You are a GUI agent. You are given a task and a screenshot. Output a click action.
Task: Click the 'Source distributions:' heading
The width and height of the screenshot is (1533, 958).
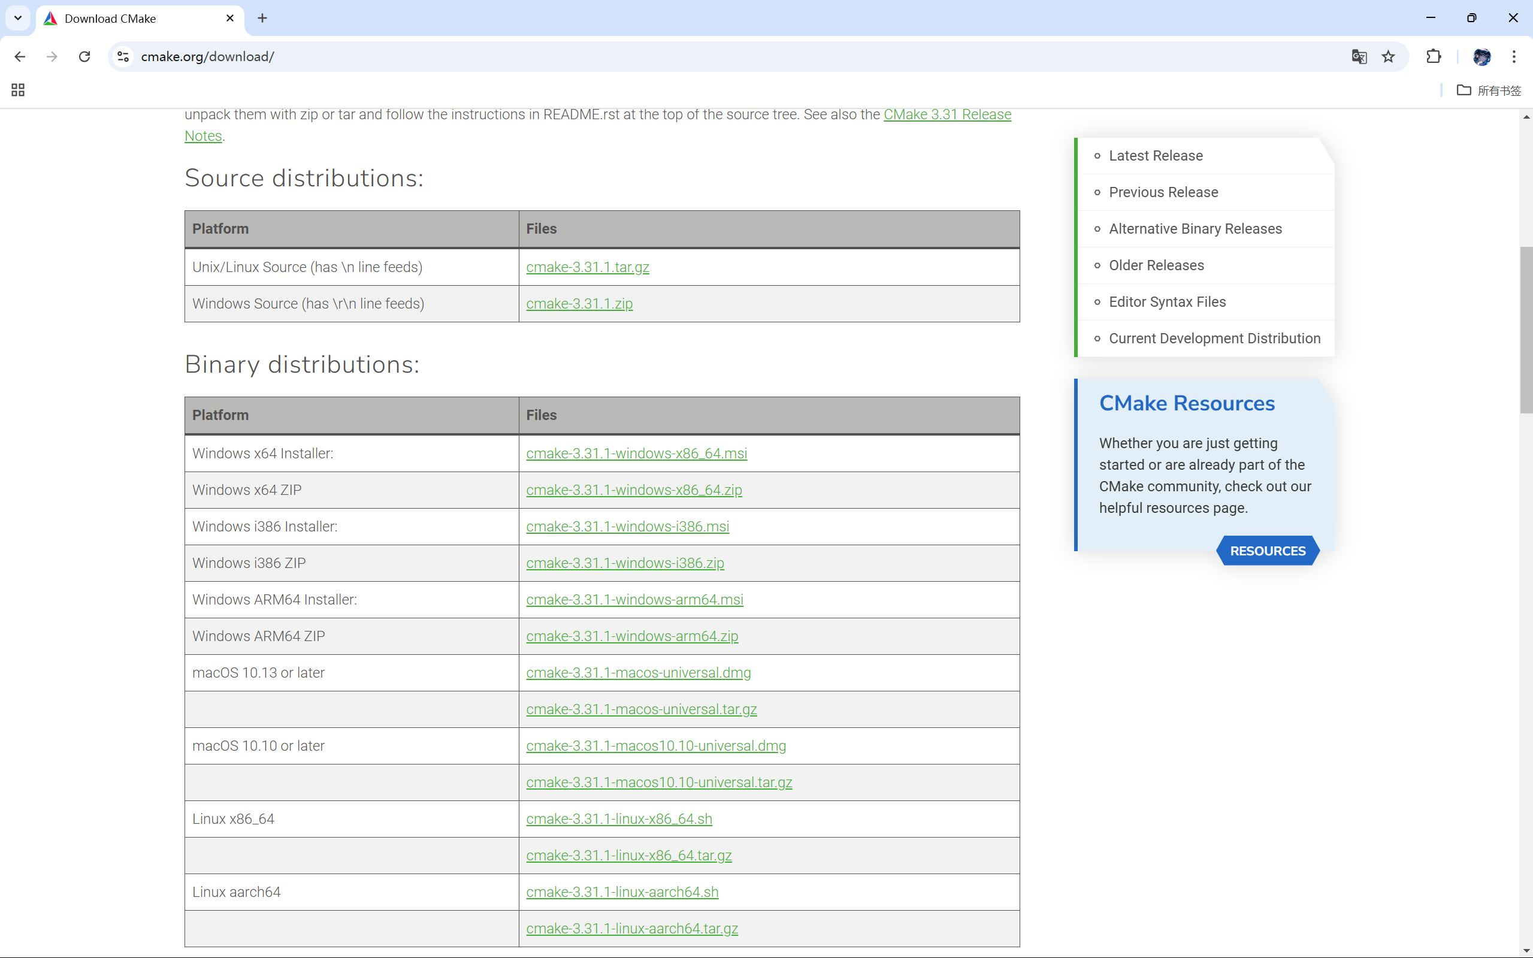[x=304, y=178]
